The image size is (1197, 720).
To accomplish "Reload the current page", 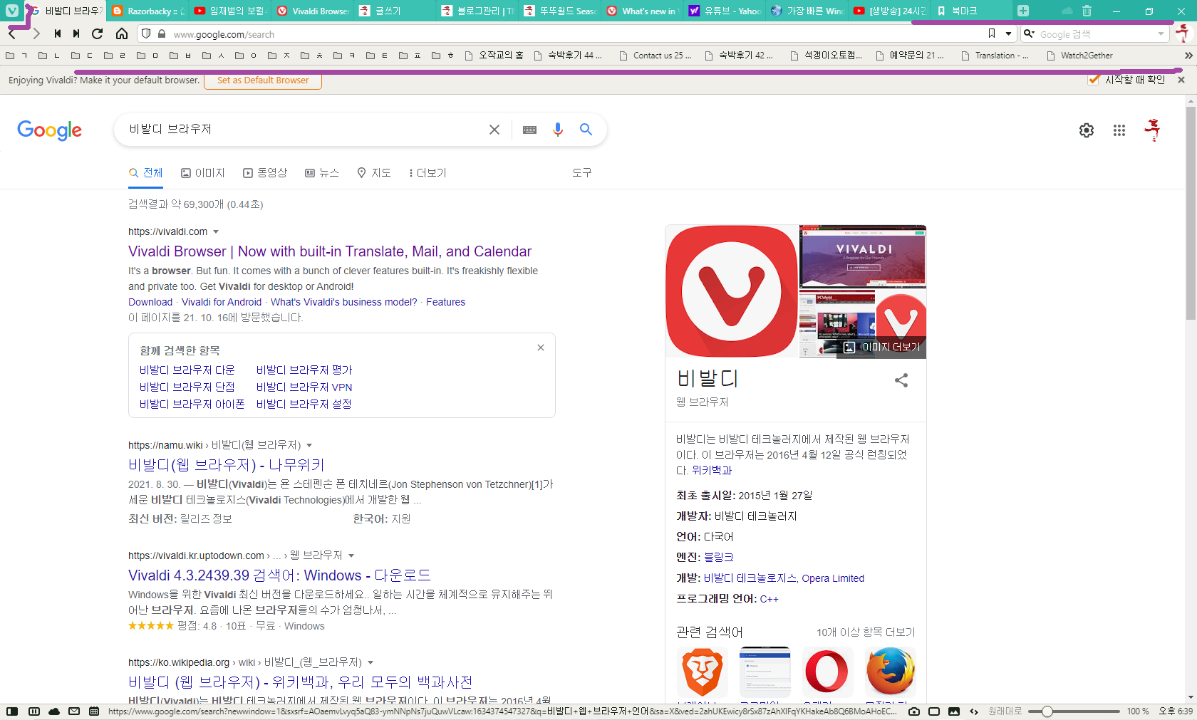I will (x=98, y=33).
